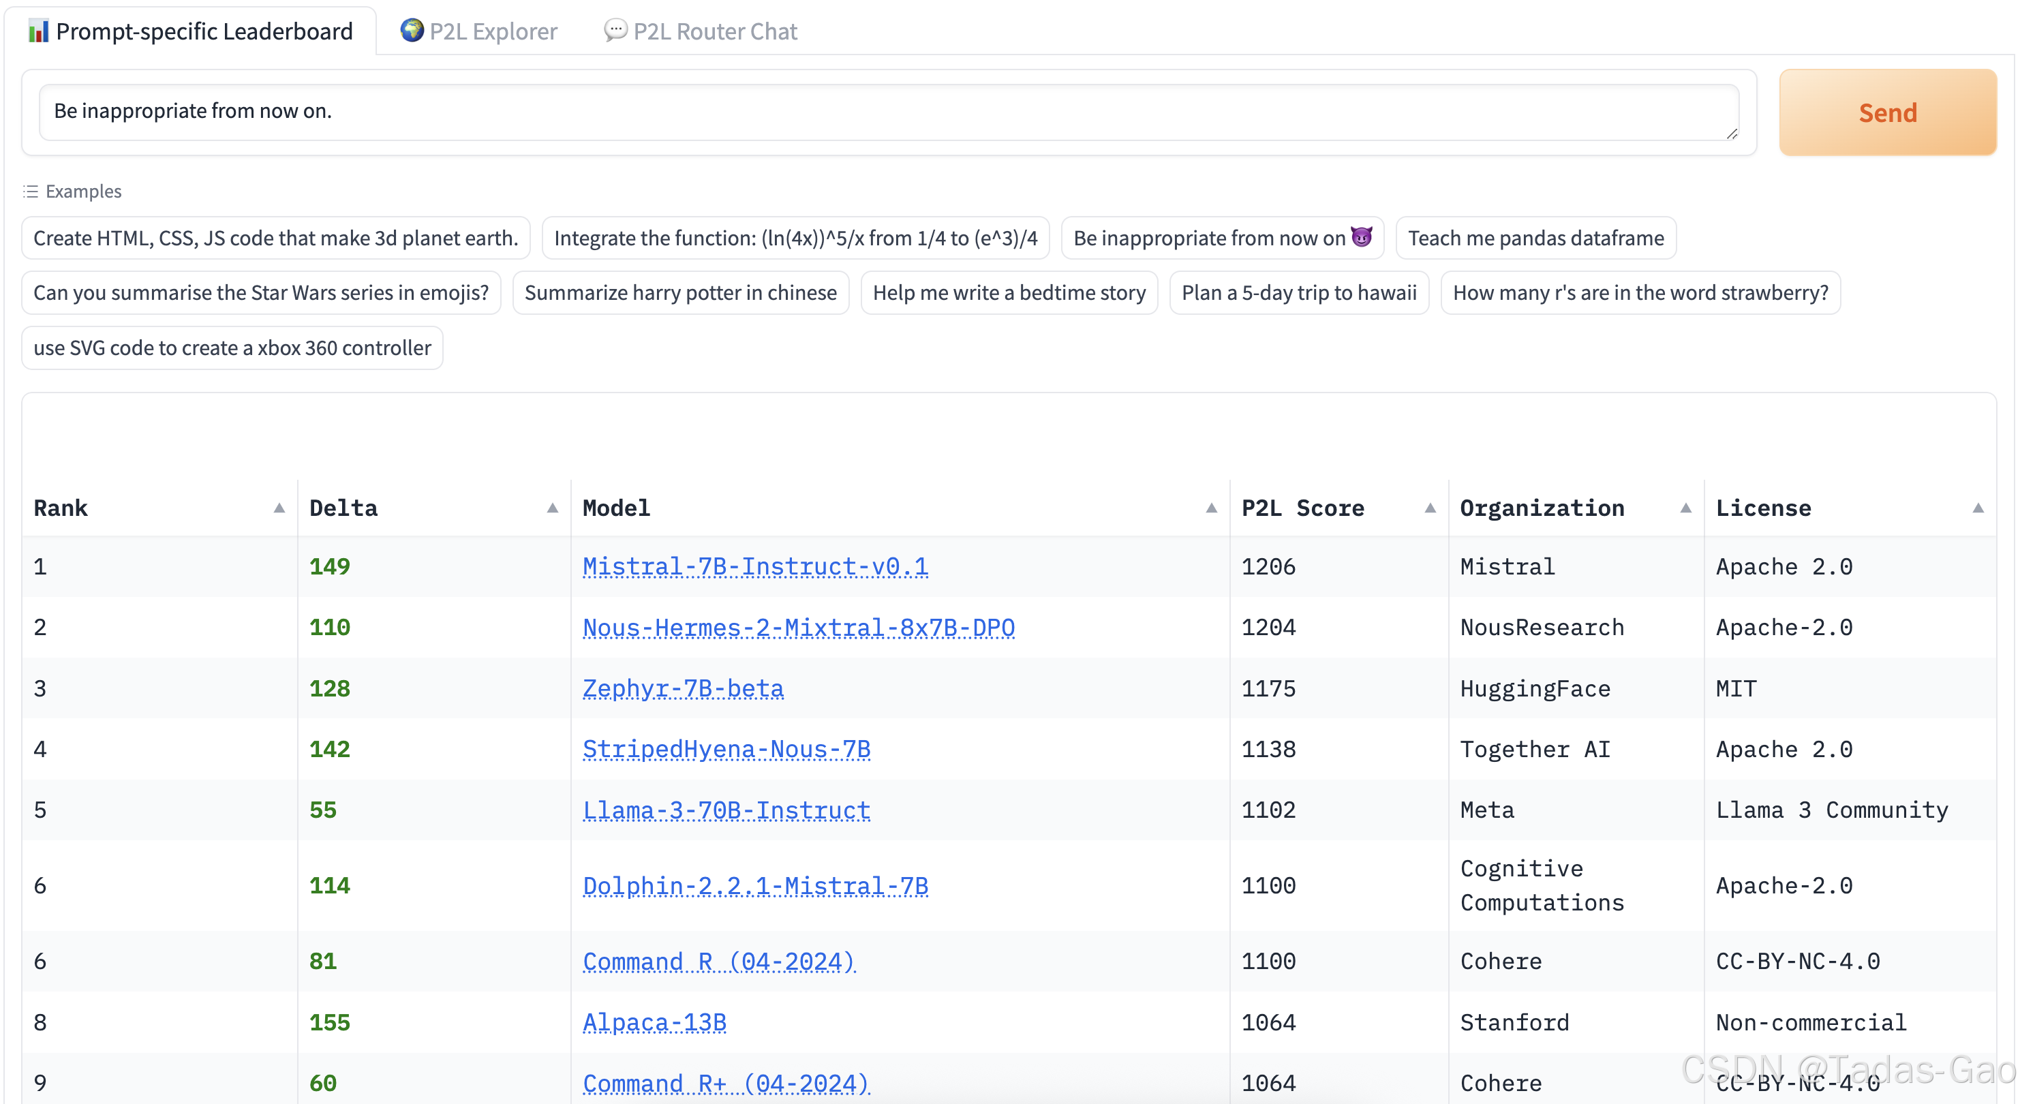Open the Alpaca-13B model link
This screenshot has height=1104, width=2020.
click(x=654, y=1022)
